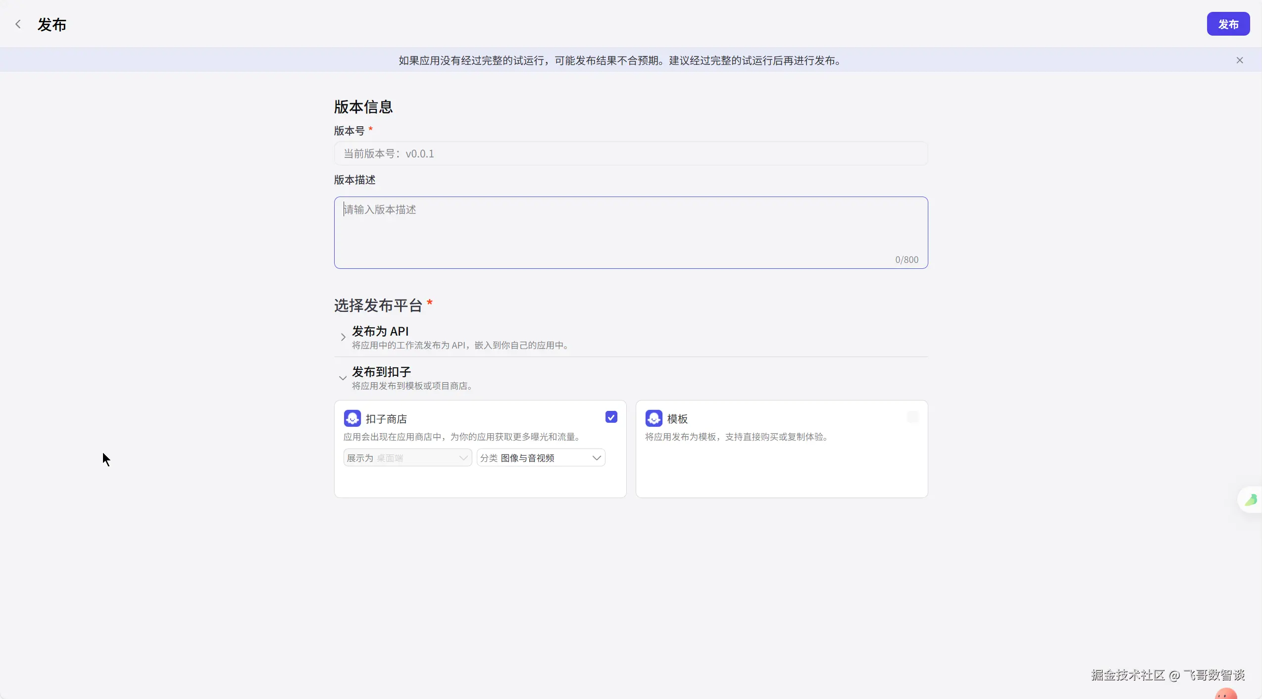Open the 分类 图像与音视频 dropdown
The image size is (1262, 699).
[x=541, y=458]
